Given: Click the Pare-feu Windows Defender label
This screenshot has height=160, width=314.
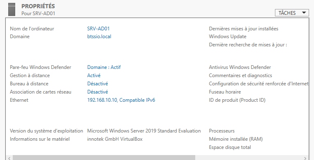Looking at the screenshot, I should (x=40, y=67).
